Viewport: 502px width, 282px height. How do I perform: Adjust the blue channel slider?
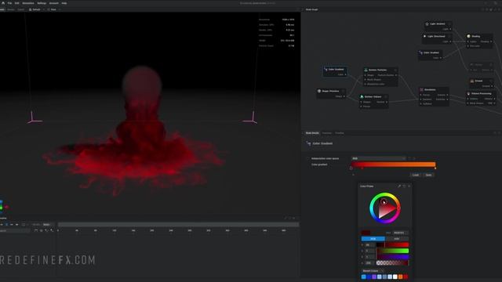(x=392, y=257)
